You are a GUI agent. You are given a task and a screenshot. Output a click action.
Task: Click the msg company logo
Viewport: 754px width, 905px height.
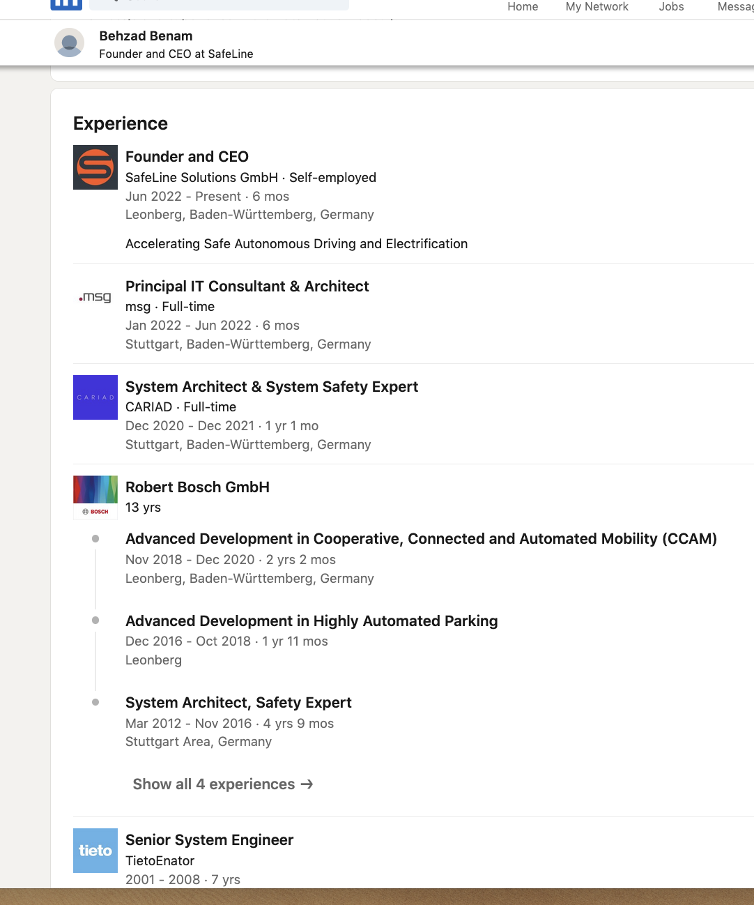click(x=95, y=297)
